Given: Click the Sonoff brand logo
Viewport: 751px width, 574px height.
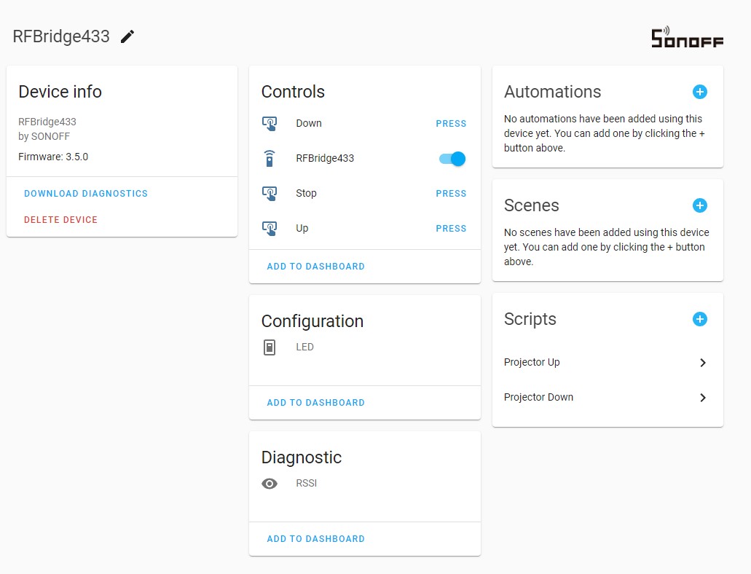Looking at the screenshot, I should point(688,37).
